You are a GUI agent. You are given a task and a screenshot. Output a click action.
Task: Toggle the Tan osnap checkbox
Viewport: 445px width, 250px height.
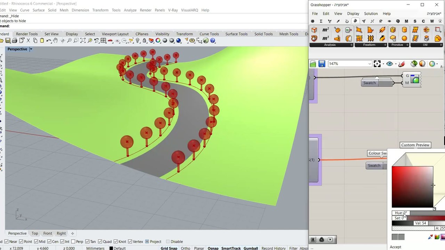87,242
